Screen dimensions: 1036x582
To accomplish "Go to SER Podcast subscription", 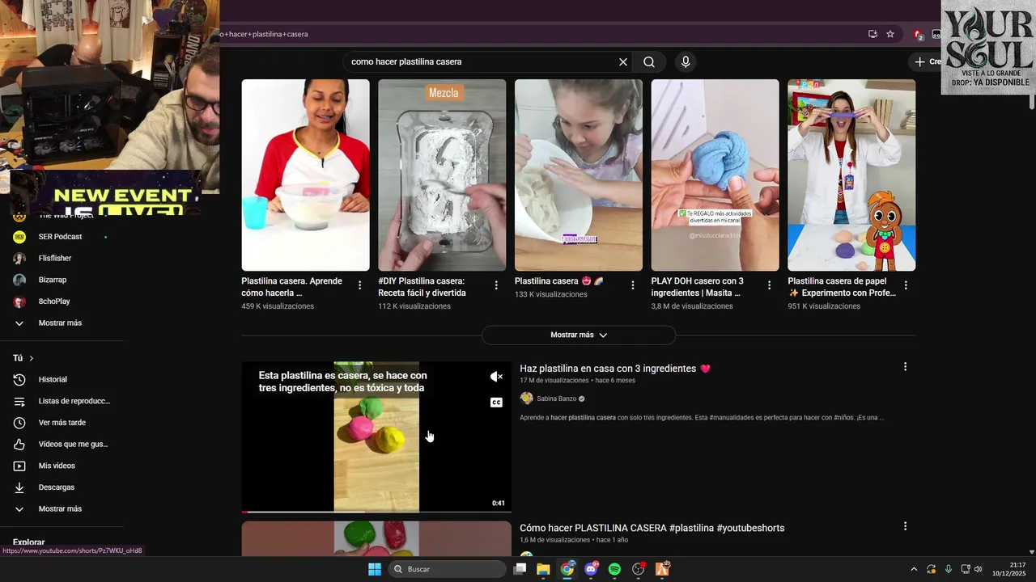I will (x=60, y=237).
